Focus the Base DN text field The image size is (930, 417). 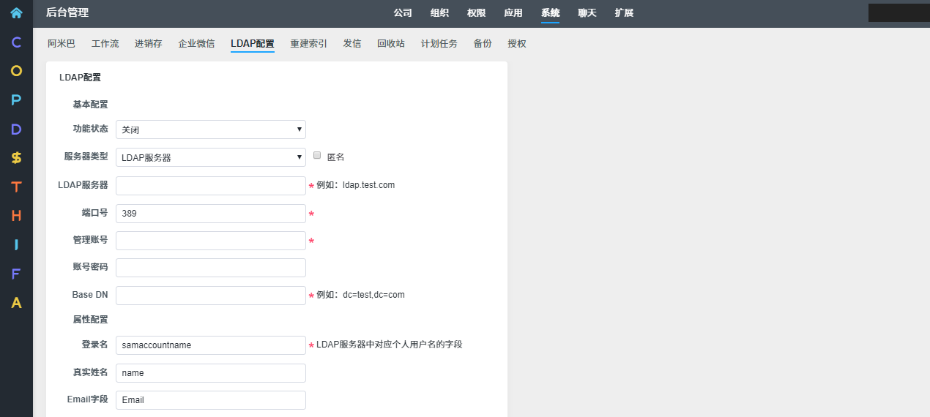click(210, 296)
